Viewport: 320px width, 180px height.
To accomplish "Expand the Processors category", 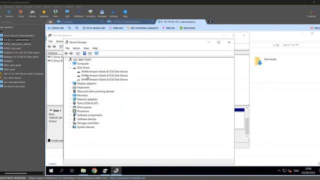I will pyautogui.click(x=70, y=111).
